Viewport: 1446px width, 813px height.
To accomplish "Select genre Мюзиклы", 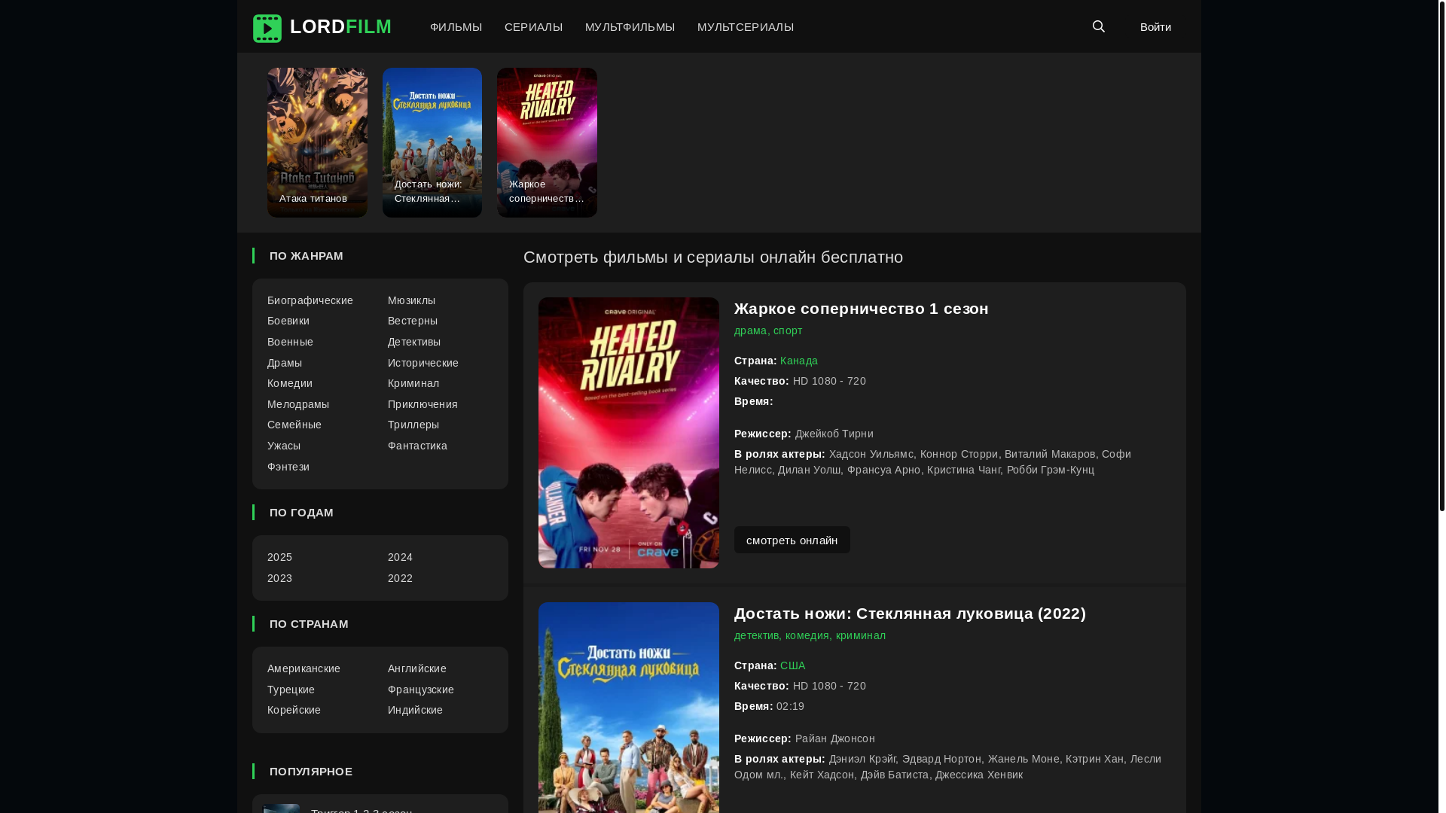I will [x=411, y=300].
